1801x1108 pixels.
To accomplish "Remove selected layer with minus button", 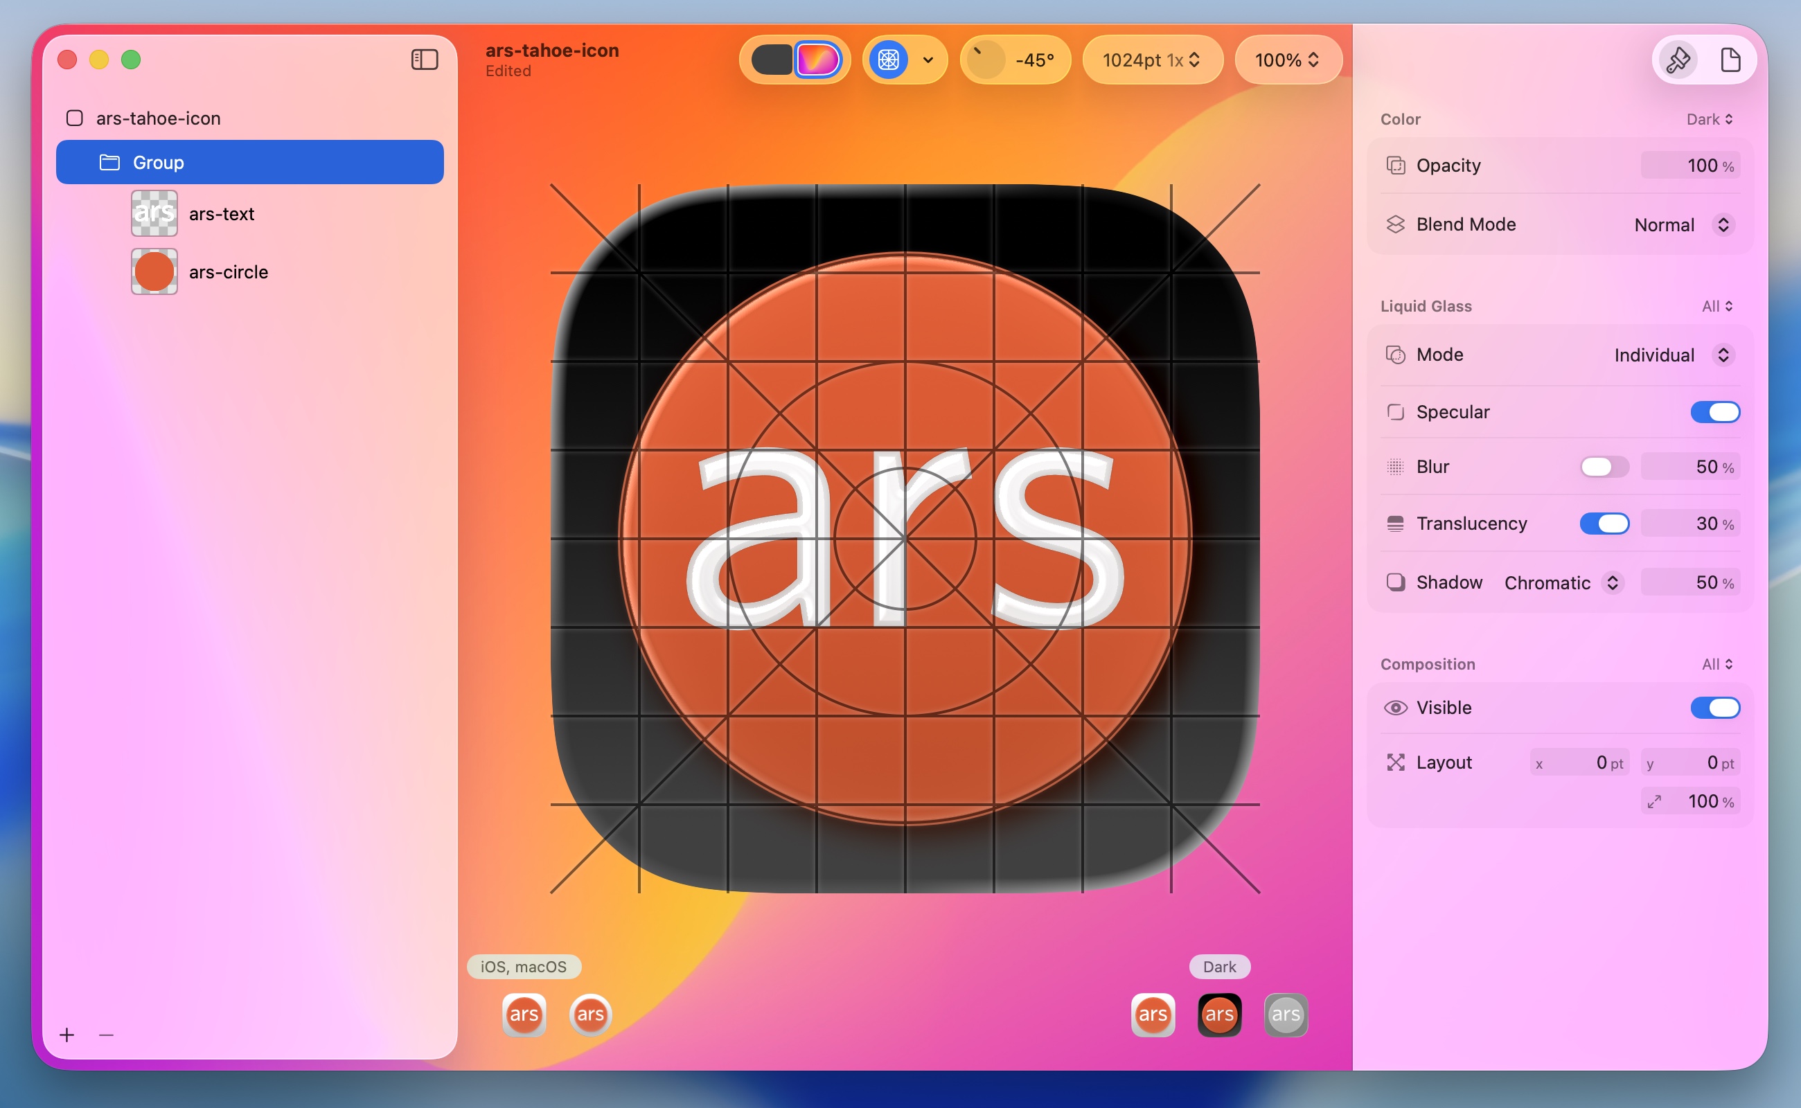I will pos(106,1034).
